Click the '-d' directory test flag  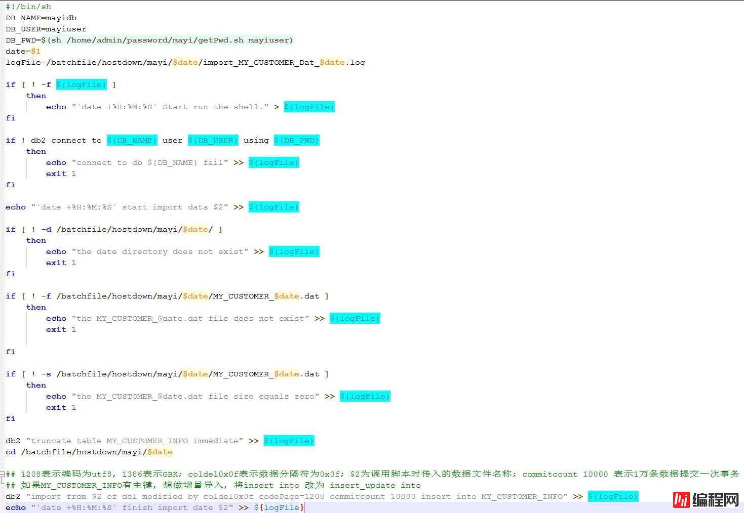click(46, 229)
